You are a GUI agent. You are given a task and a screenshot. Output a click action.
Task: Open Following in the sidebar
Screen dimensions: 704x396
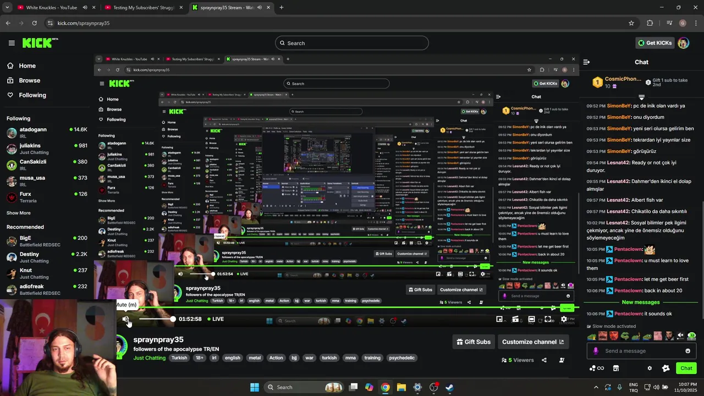tap(26, 95)
